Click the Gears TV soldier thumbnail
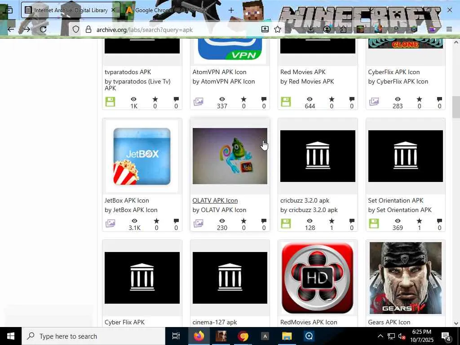 click(x=406, y=278)
